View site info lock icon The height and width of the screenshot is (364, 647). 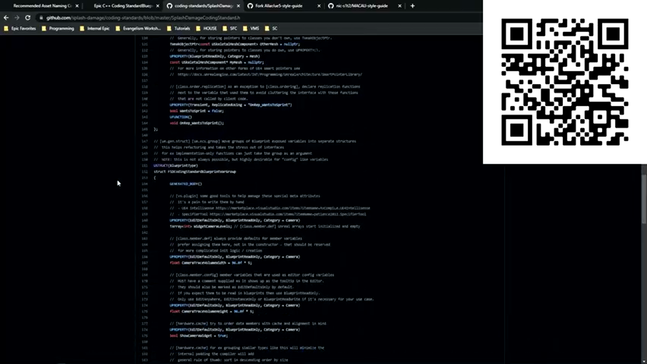pos(40,18)
